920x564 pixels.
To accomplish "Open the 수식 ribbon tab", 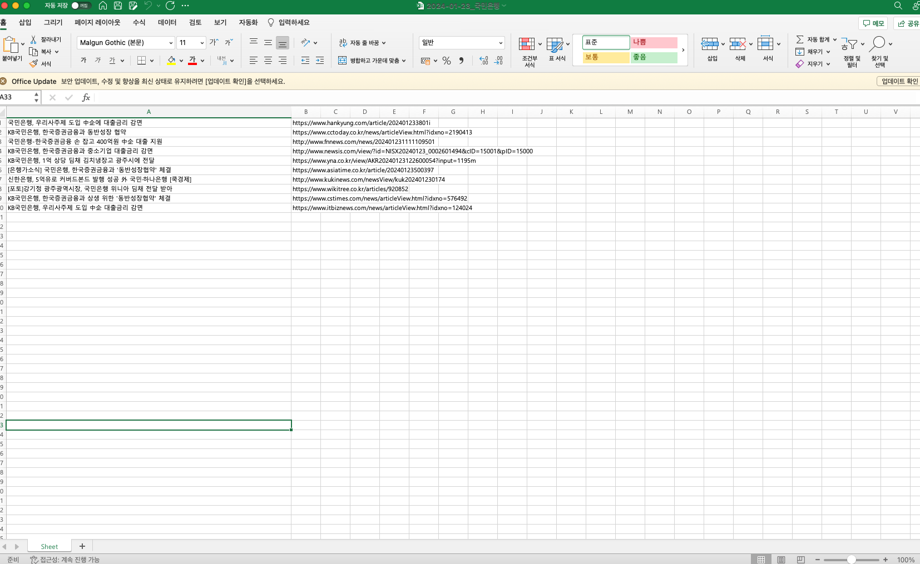I will coord(139,22).
